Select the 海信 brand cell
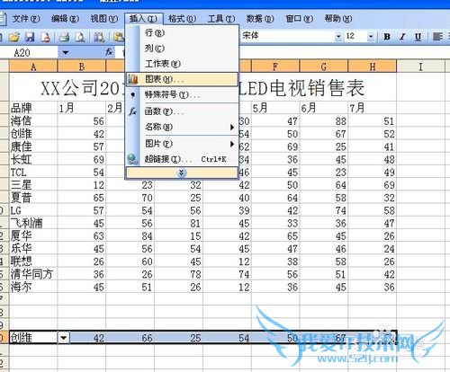Image resolution: width=450 pixels, height=372 pixels. point(33,121)
